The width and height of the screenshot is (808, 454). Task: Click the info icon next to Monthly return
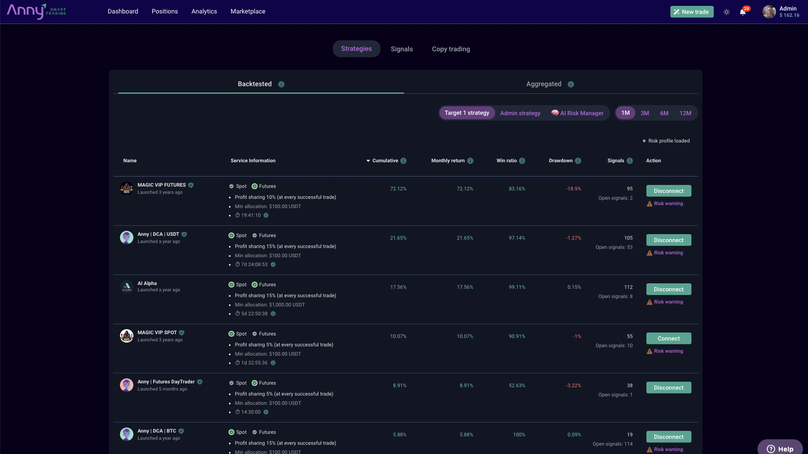pos(471,161)
